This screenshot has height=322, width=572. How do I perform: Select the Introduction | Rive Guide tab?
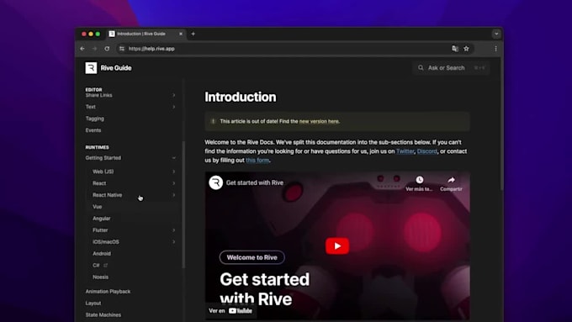[146, 34]
